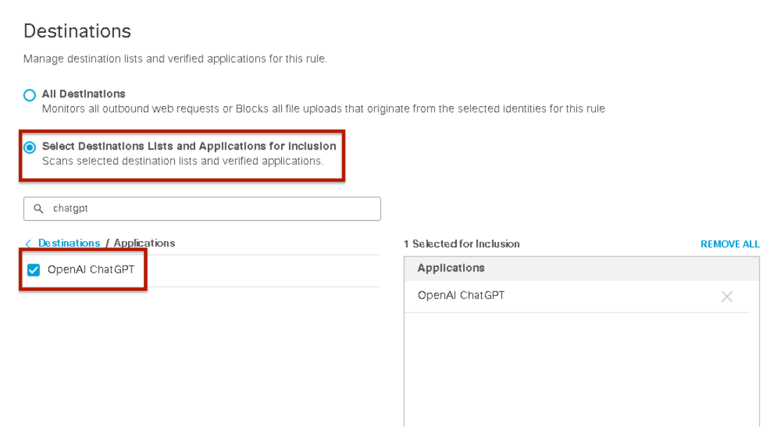Click the OpenAI ChatGPT label in results list
This screenshot has height=427, width=782.
91,270
